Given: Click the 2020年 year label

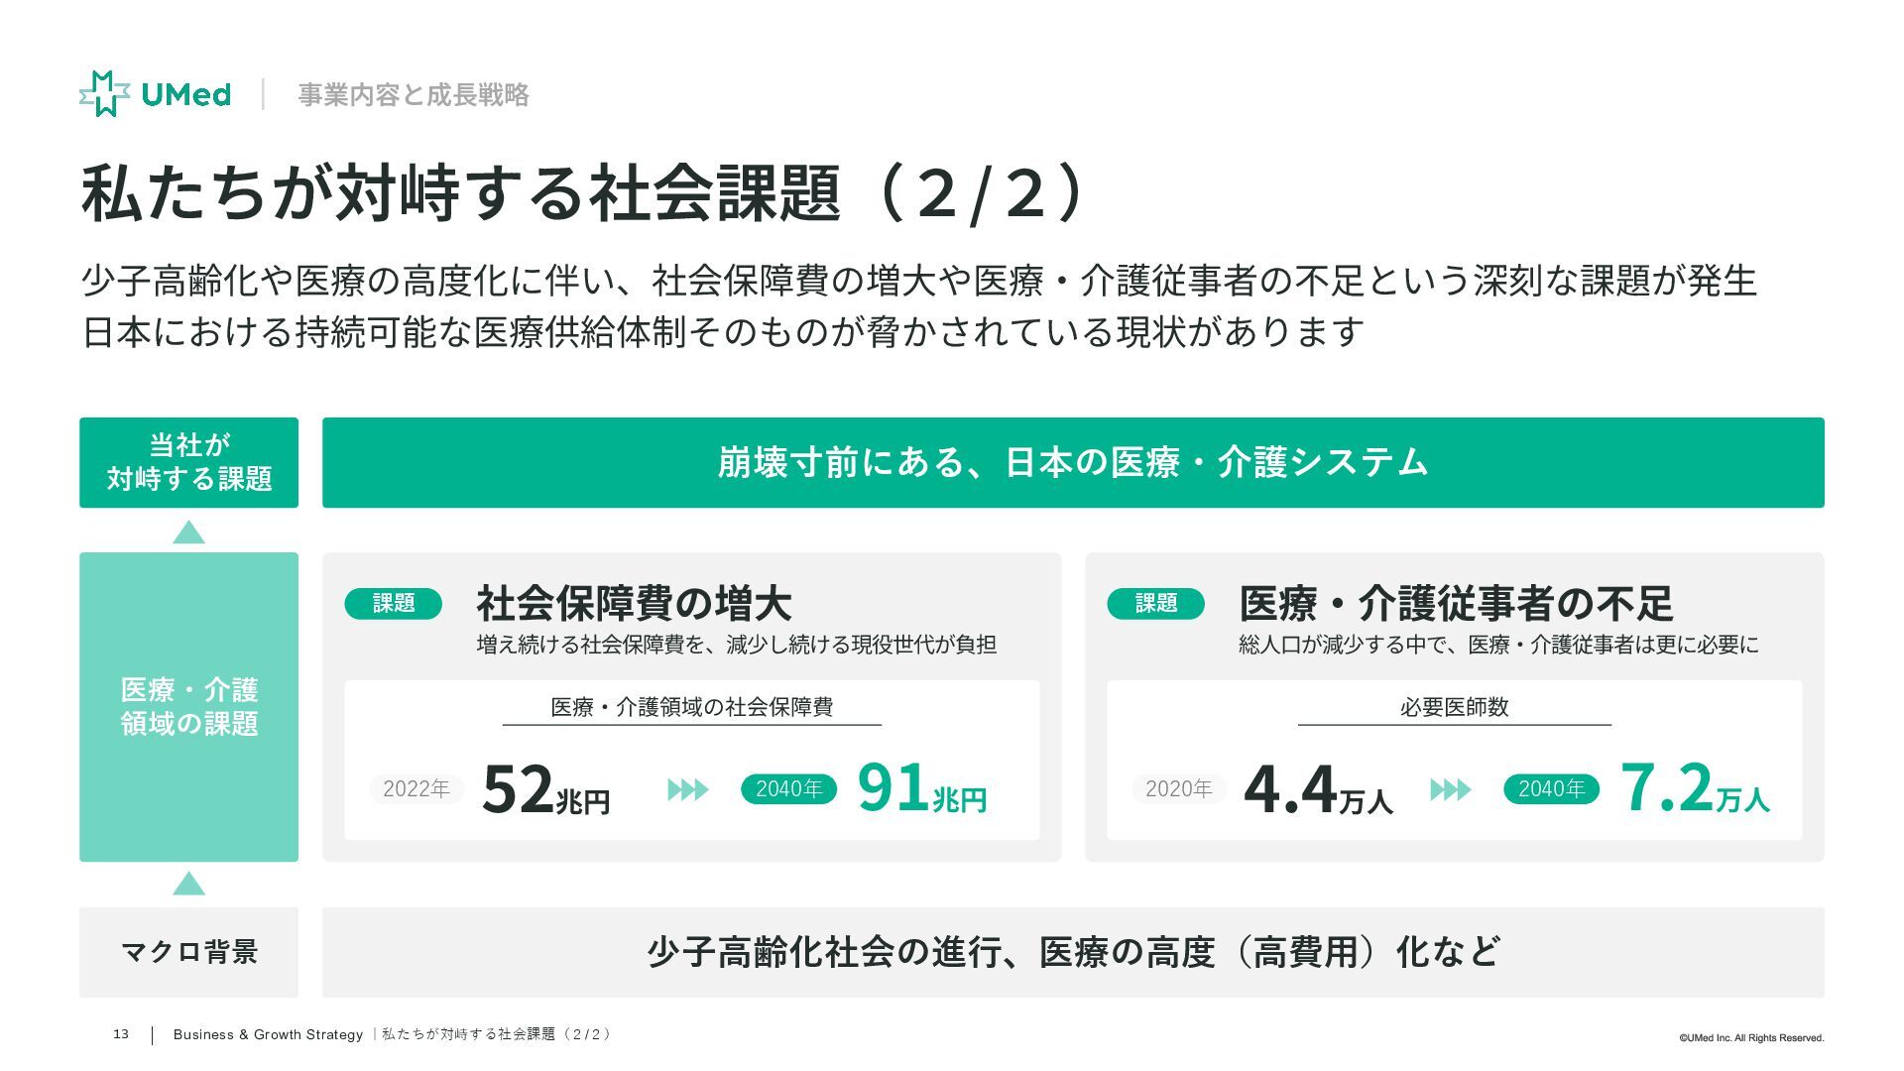Looking at the screenshot, I should point(1178,788).
